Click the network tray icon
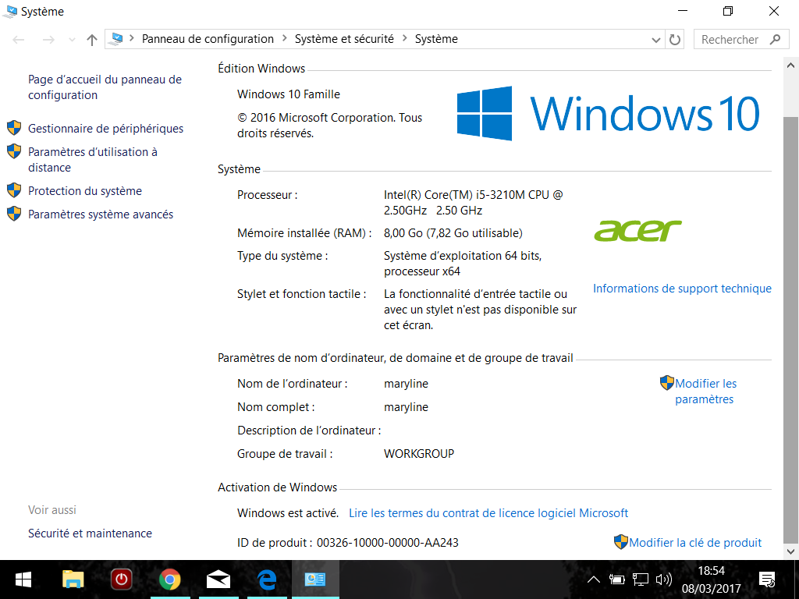Viewport: 799px width, 599px height. point(640,580)
